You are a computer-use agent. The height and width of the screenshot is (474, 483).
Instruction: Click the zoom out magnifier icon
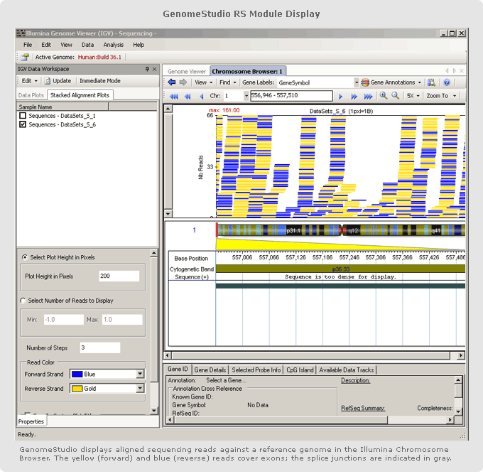coord(395,95)
